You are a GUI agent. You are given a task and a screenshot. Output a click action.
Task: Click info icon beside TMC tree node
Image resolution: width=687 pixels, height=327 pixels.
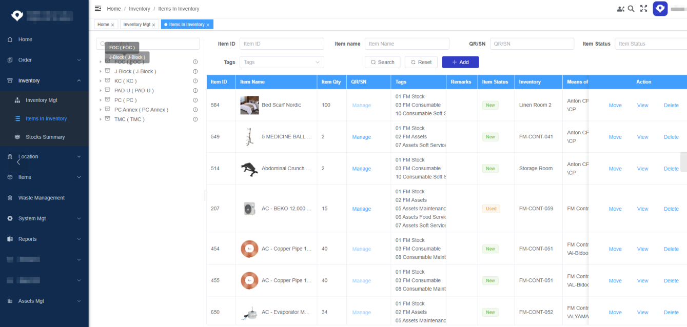[195, 119]
